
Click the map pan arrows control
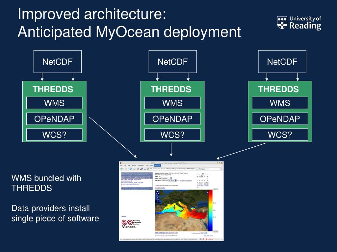click(x=158, y=193)
